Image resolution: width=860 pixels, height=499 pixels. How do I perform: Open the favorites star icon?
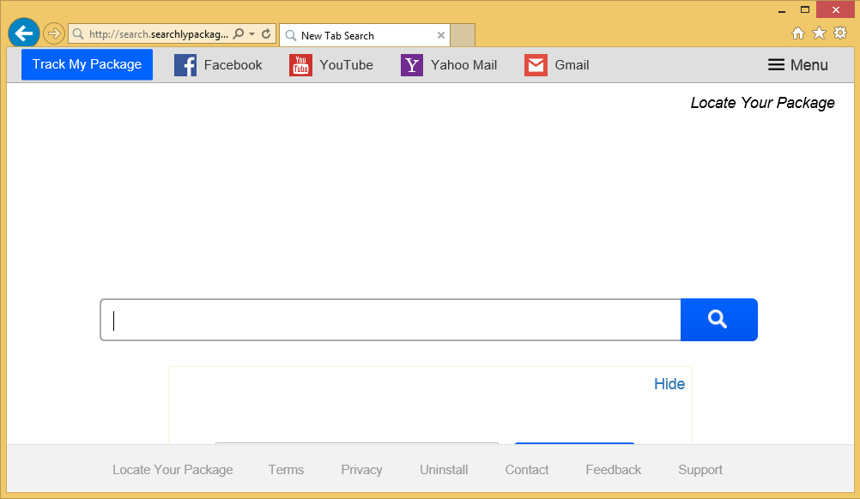coord(819,33)
